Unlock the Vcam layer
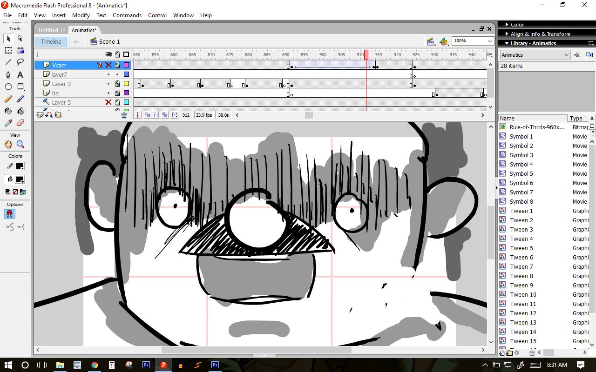 point(117,65)
